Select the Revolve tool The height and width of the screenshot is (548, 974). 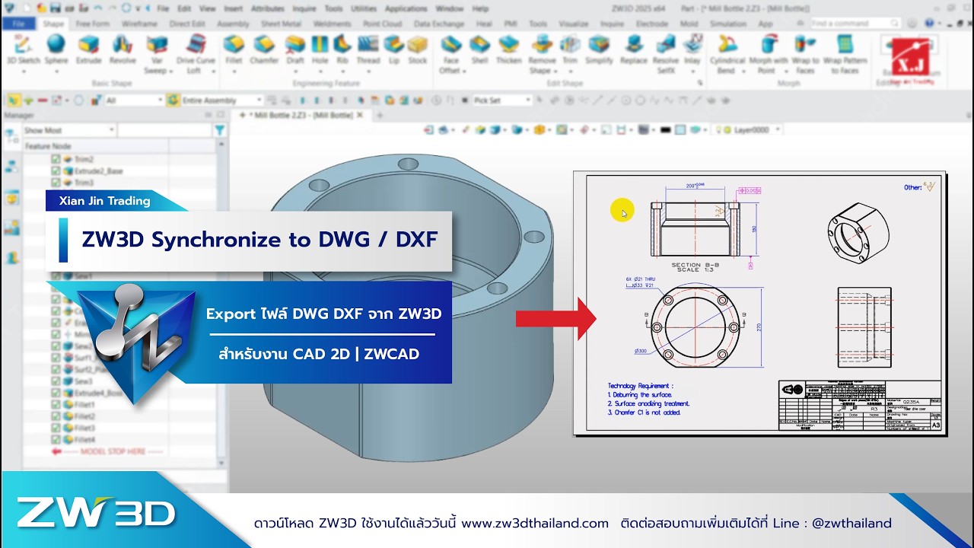click(x=122, y=50)
